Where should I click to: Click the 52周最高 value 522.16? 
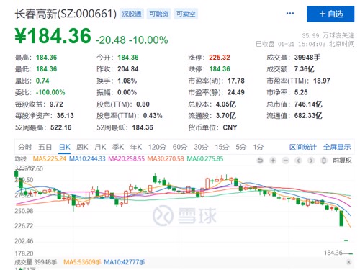pos(61,127)
